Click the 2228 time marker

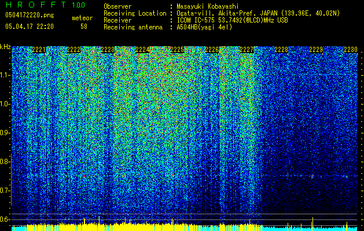click(281, 50)
